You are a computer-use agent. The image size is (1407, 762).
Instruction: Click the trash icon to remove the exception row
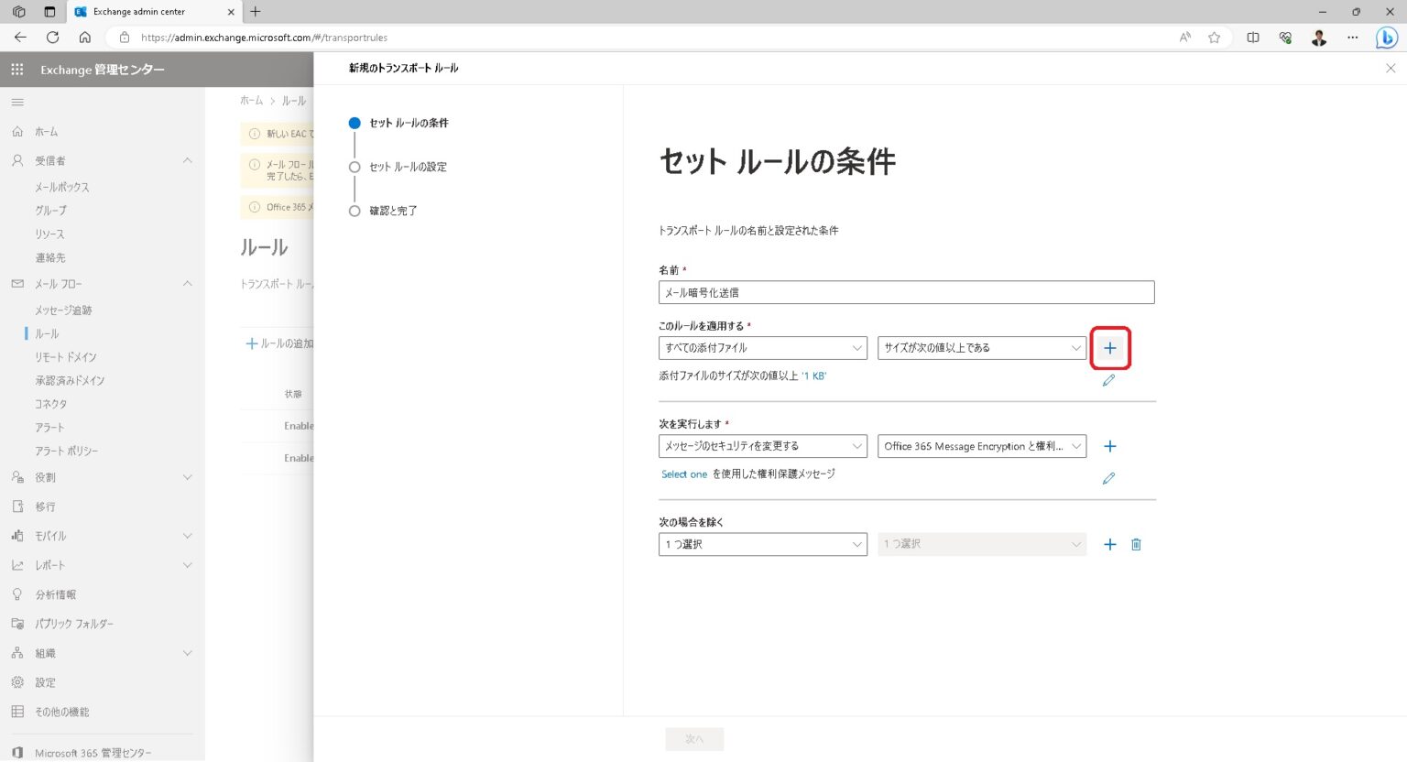click(1136, 544)
